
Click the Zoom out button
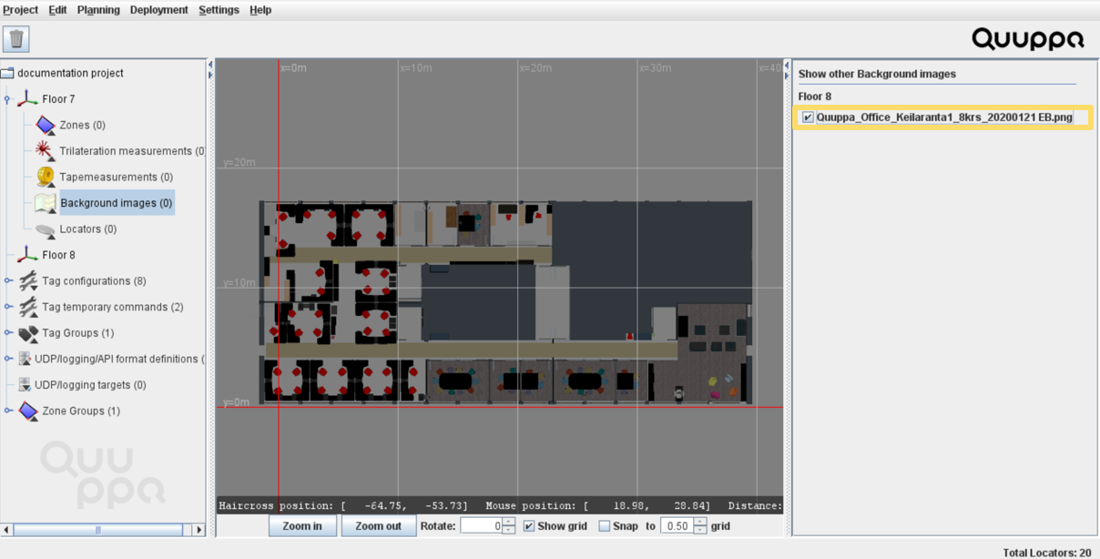tap(378, 526)
